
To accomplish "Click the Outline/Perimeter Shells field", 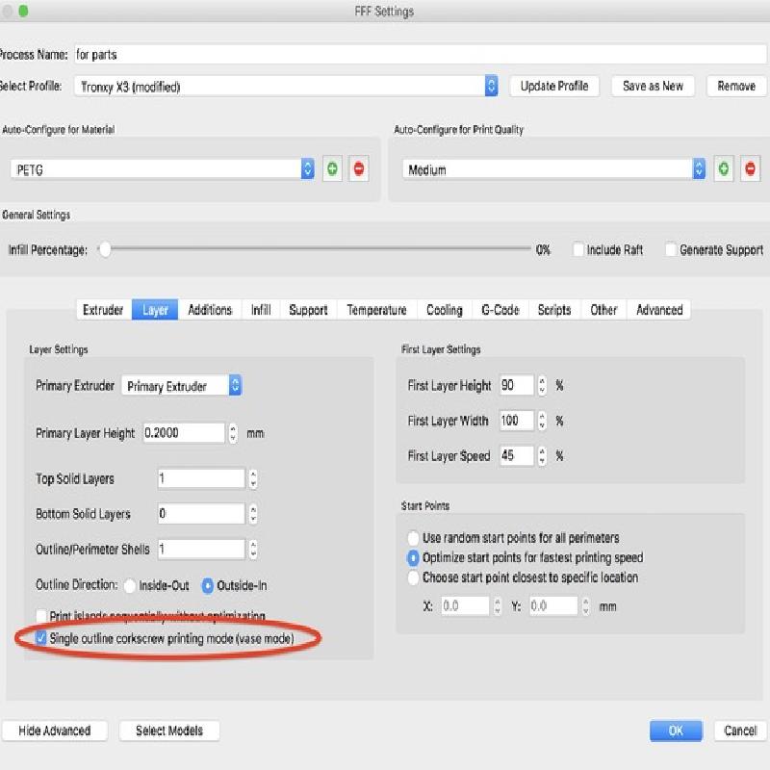I will (201, 549).
